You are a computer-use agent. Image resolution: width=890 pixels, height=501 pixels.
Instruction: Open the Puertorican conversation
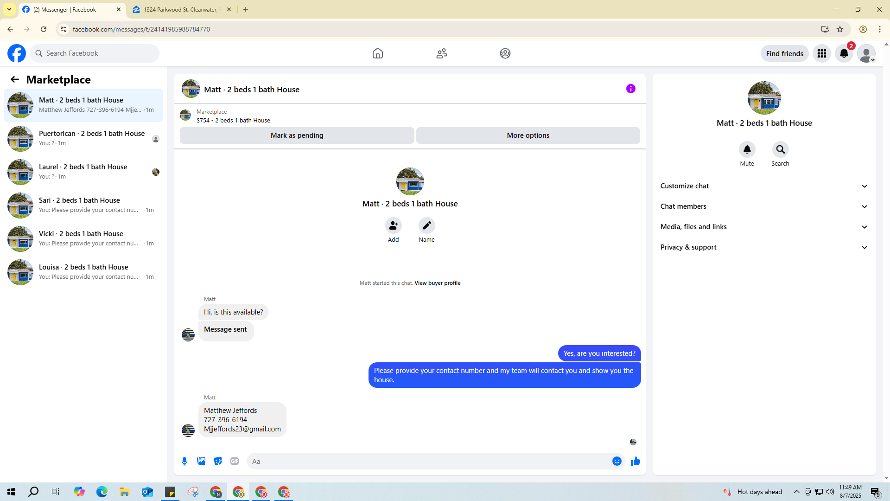(83, 139)
